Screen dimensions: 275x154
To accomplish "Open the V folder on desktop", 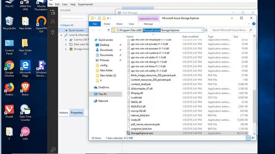I will point(9,133).
